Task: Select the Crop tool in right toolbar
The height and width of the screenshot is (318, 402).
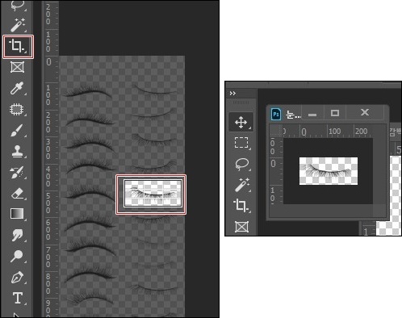Action: (x=241, y=206)
